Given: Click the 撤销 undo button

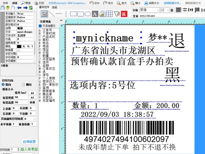Looking at the screenshot, I should pyautogui.click(x=94, y=3).
